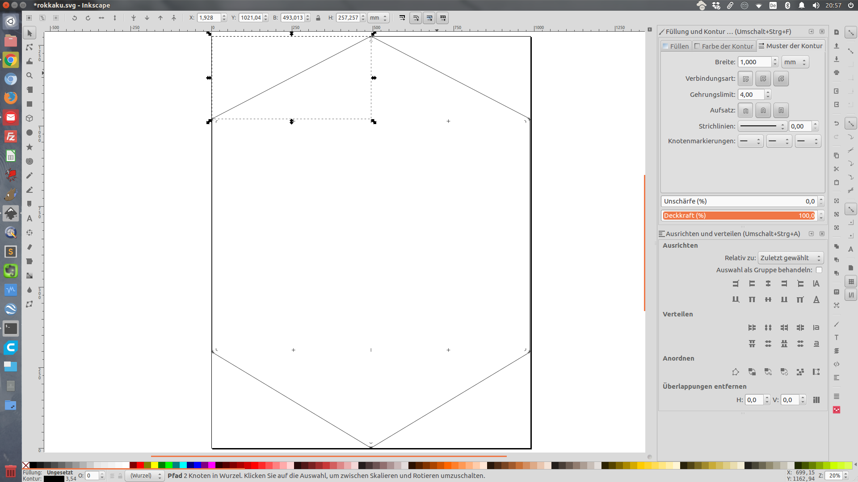Switch to the 'Farbe der Kontur' tab
Image resolution: width=858 pixels, height=482 pixels.
pos(723,46)
